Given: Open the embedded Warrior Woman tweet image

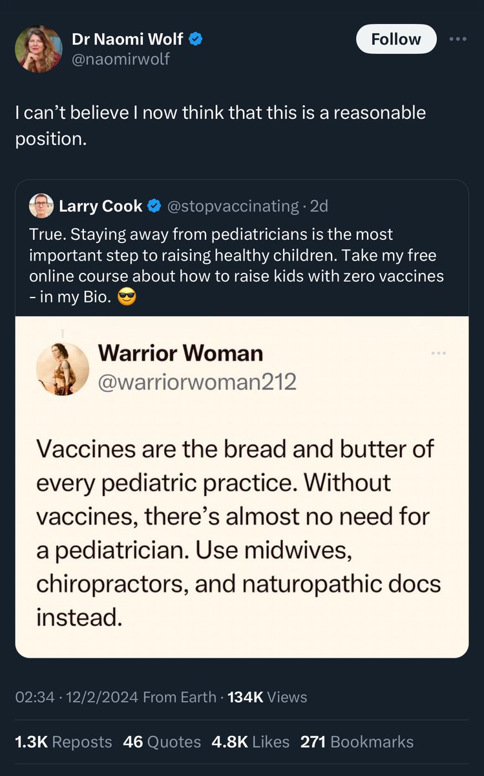Looking at the screenshot, I should click(x=242, y=487).
